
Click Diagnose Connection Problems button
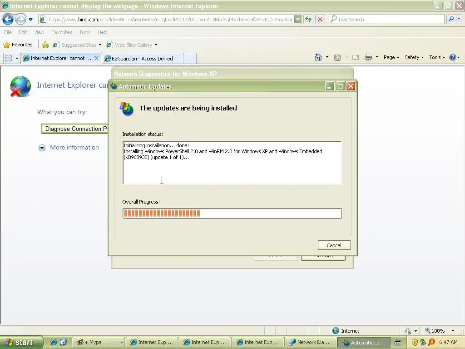click(x=74, y=129)
